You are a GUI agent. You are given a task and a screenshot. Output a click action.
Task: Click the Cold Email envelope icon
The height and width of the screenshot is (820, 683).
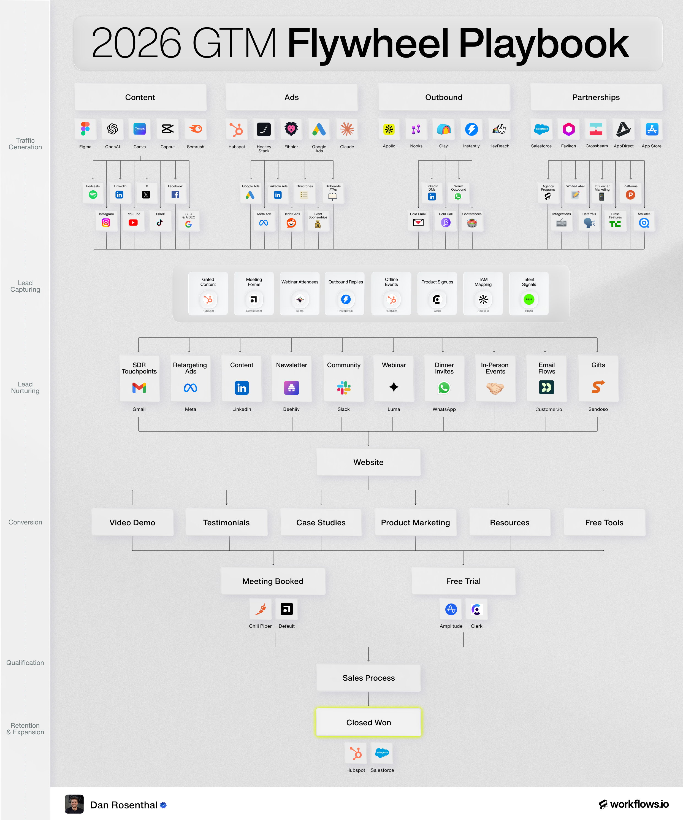click(x=418, y=223)
